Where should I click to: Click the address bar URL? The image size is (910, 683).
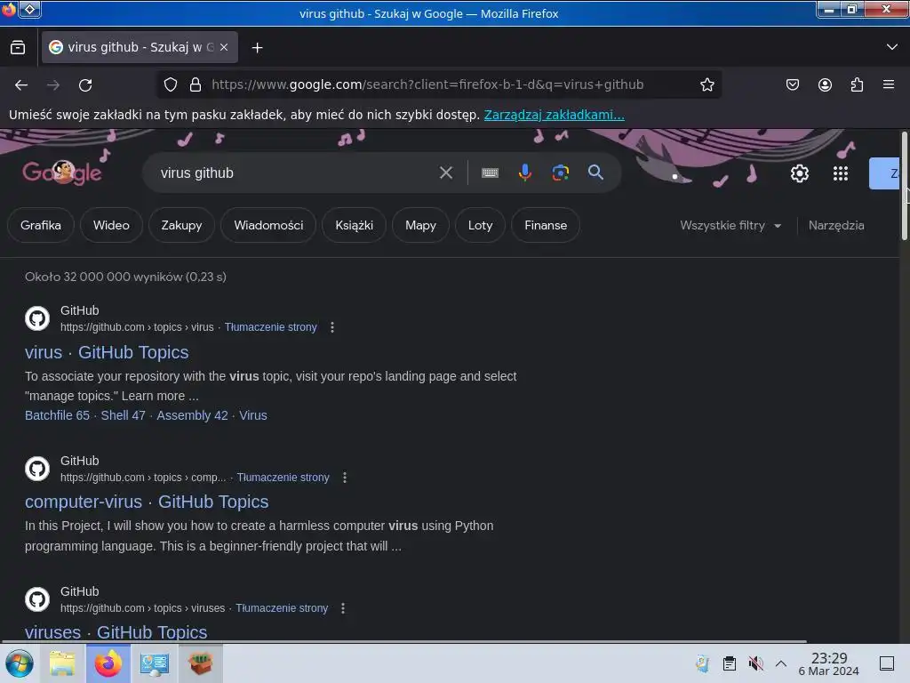pos(427,84)
